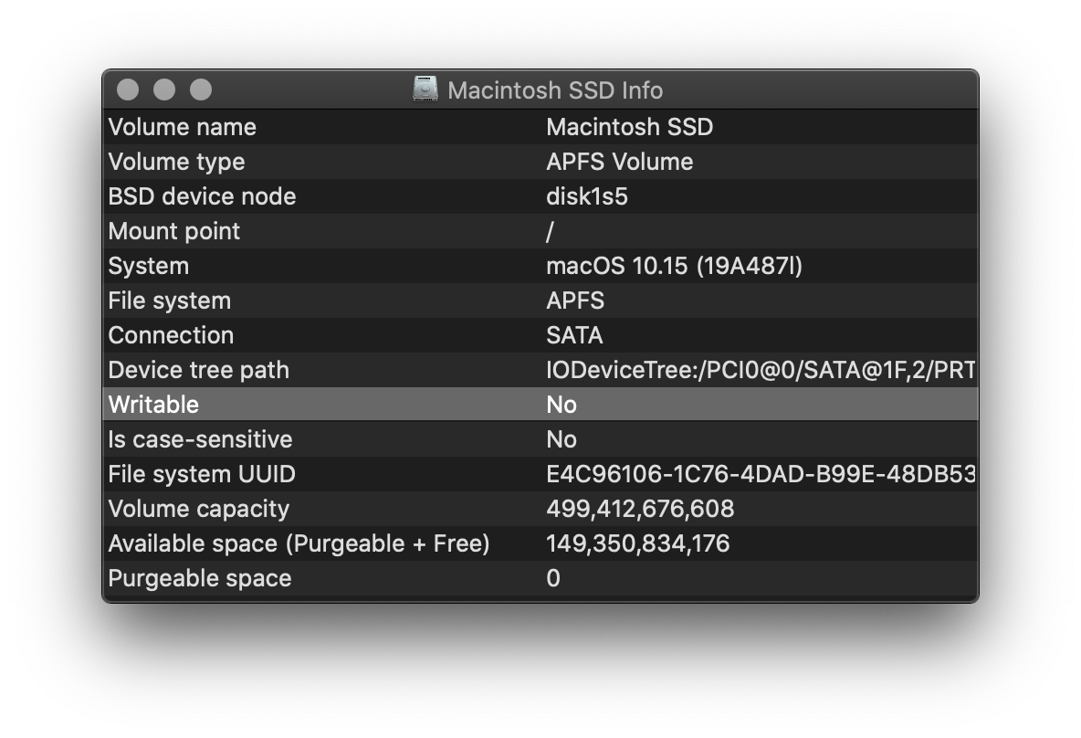The image size is (1081, 738).
Task: Select the 'No' value for Writable
Action: click(561, 405)
